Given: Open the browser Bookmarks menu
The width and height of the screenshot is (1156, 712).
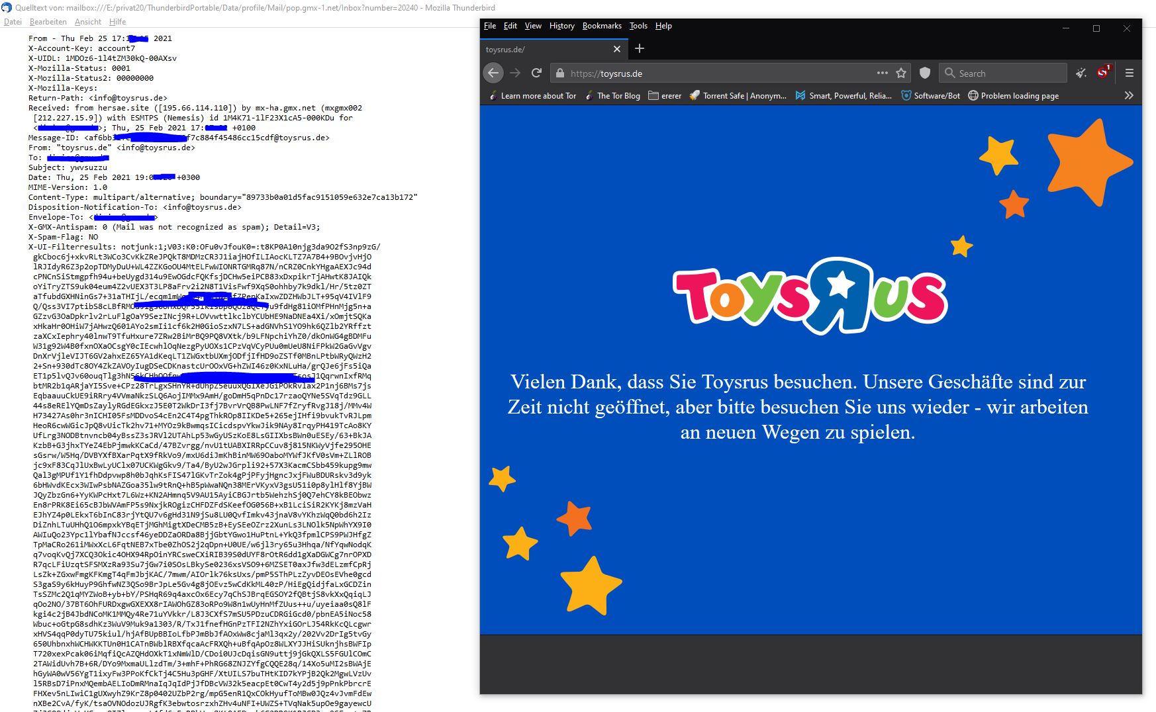Looking at the screenshot, I should pyautogui.click(x=602, y=26).
